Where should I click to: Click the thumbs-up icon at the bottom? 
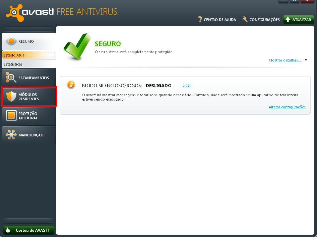8,230
